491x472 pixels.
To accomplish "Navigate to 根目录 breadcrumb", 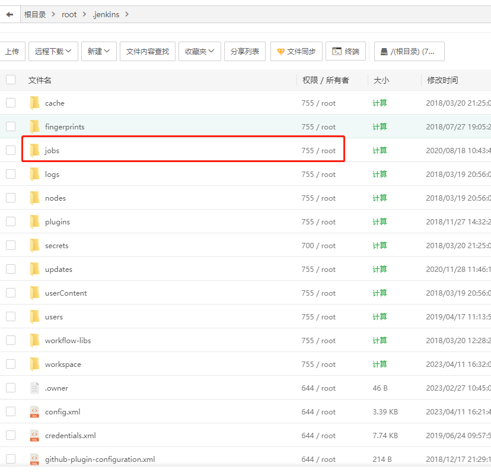I will point(35,14).
